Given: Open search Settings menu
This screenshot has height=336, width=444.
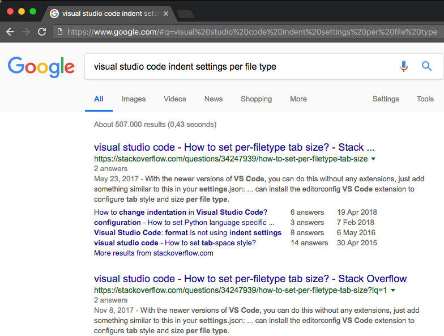Looking at the screenshot, I should click(386, 99).
